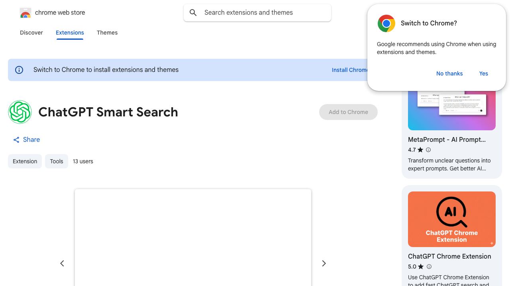
Task: Click the info icon in the blue banner
Action: coord(19,70)
